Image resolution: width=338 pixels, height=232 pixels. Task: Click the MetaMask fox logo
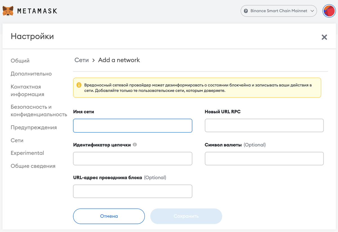(8, 11)
